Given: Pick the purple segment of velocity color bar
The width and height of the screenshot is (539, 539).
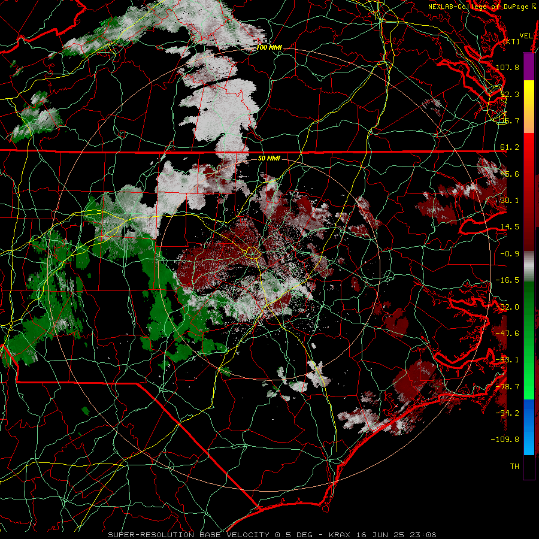Looking at the screenshot, I should [529, 67].
